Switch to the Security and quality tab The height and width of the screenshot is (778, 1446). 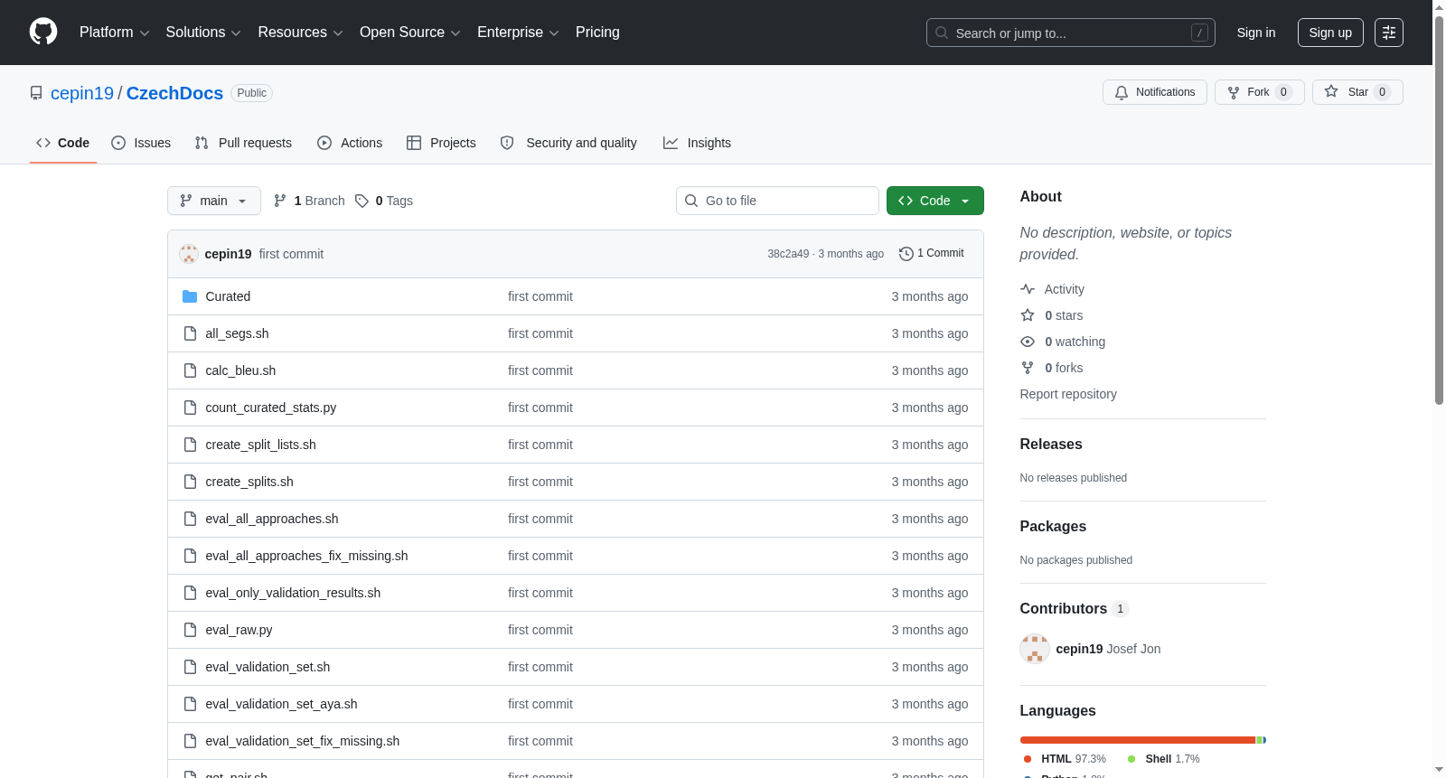pos(568,143)
